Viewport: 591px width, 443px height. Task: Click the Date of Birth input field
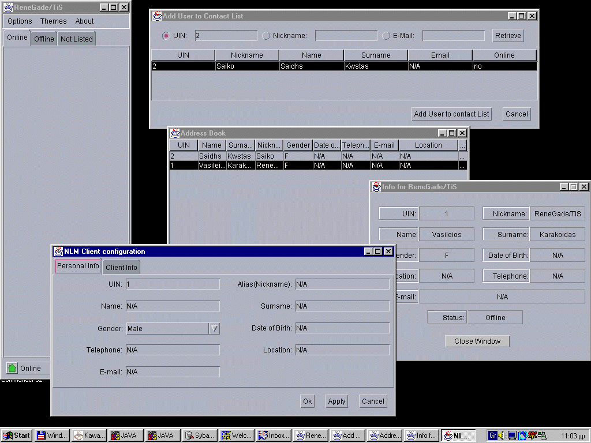pyautogui.click(x=342, y=328)
